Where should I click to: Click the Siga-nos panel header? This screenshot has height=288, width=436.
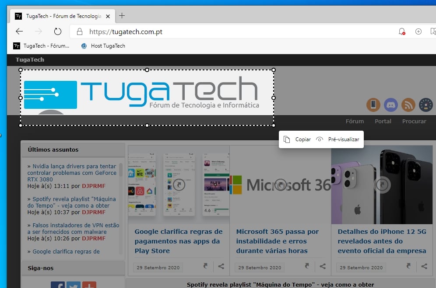pyautogui.click(x=73, y=268)
